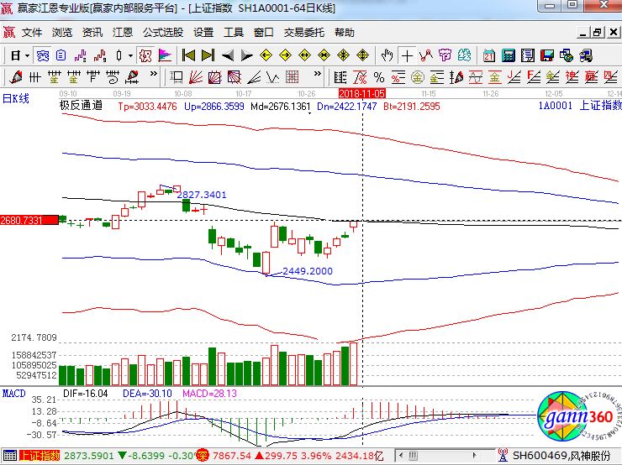Open the calculator tool icon
The height and width of the screenshot is (465, 622).
point(509,55)
